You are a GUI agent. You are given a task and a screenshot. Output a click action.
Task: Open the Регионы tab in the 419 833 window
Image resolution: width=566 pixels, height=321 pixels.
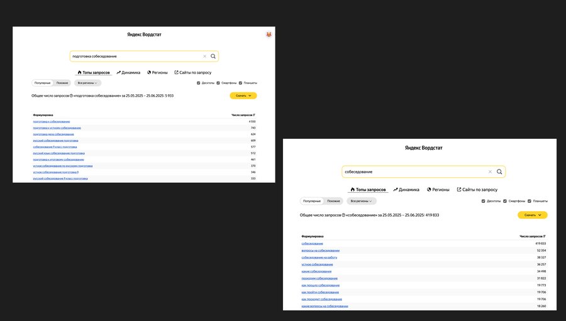coord(438,190)
